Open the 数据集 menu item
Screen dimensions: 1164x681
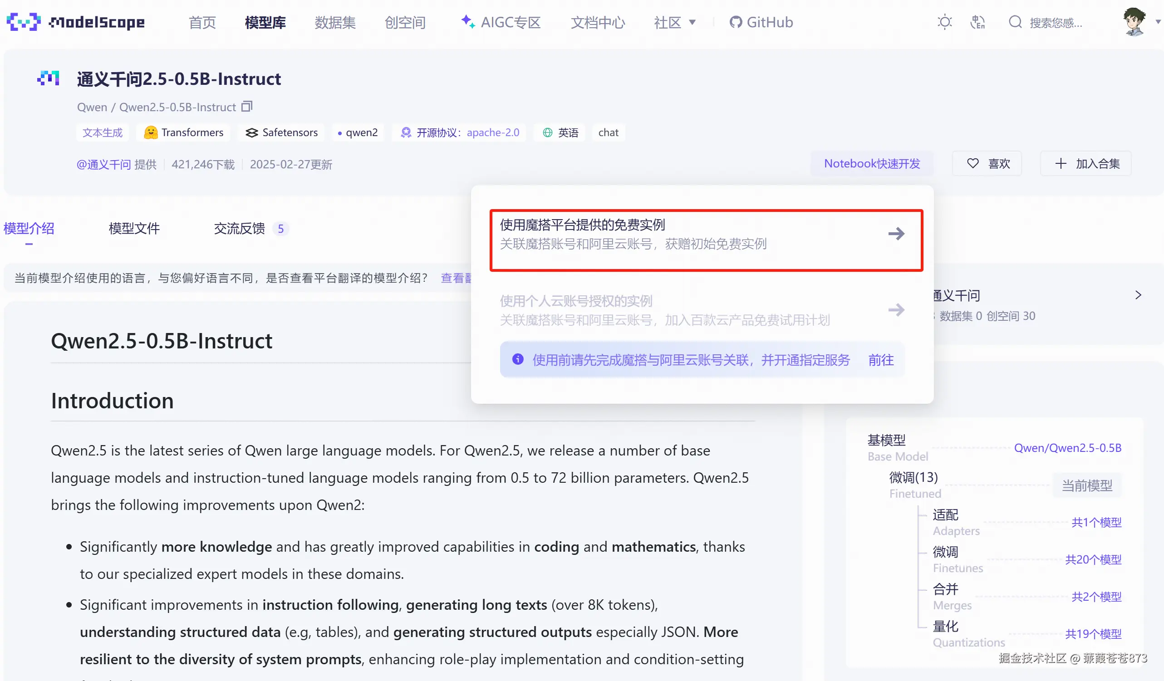(x=335, y=22)
